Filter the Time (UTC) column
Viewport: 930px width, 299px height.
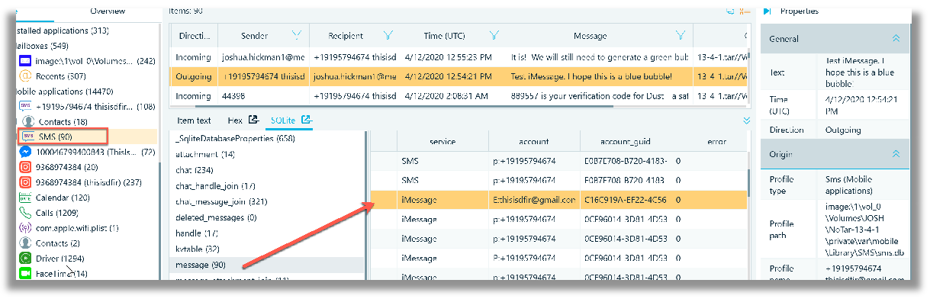(x=494, y=35)
